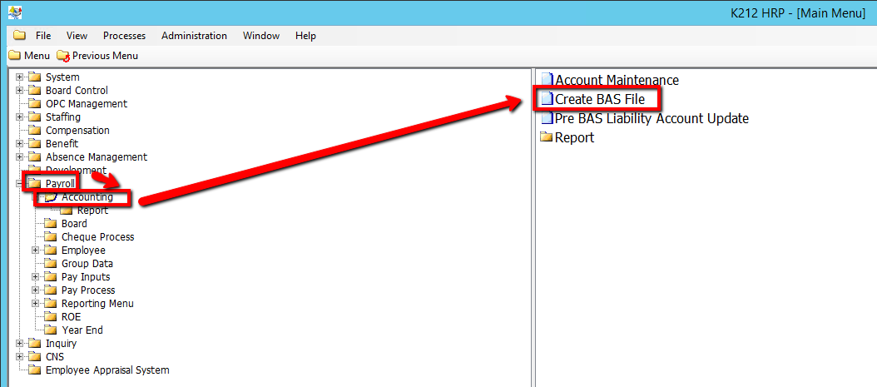Viewport: 877px width, 387px height.
Task: Open the Window menu
Action: click(x=261, y=36)
